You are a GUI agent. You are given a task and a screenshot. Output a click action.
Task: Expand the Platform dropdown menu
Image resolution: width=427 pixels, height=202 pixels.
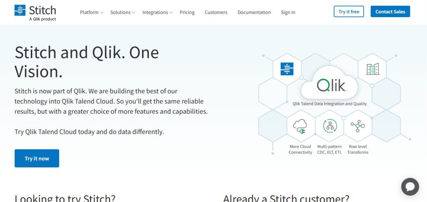click(91, 12)
